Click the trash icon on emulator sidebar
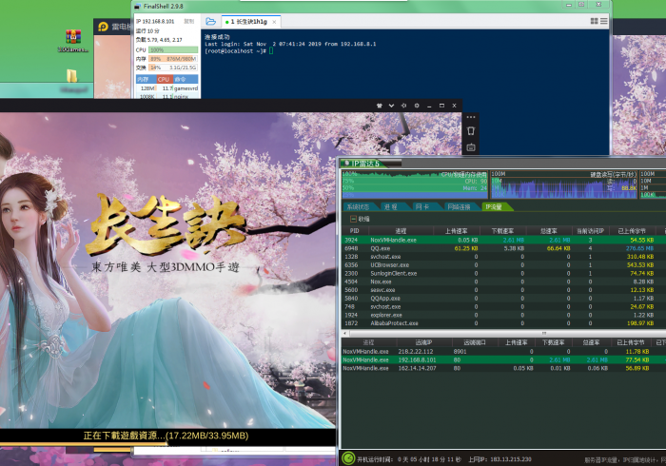The width and height of the screenshot is (666, 466). pyautogui.click(x=471, y=130)
